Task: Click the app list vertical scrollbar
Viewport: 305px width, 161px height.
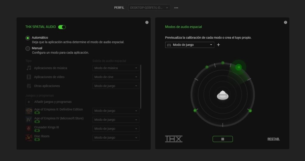Action: [x=141, y=87]
